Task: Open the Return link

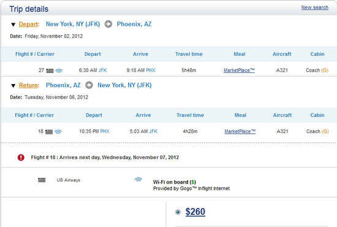Action: (x=28, y=85)
